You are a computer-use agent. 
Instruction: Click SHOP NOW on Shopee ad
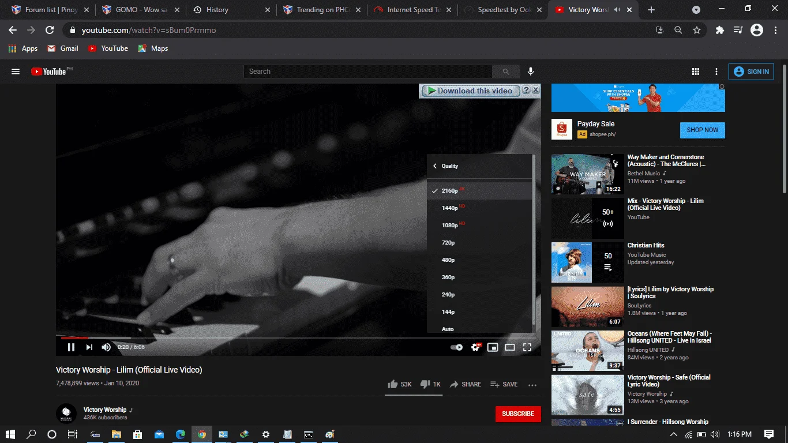(x=702, y=130)
